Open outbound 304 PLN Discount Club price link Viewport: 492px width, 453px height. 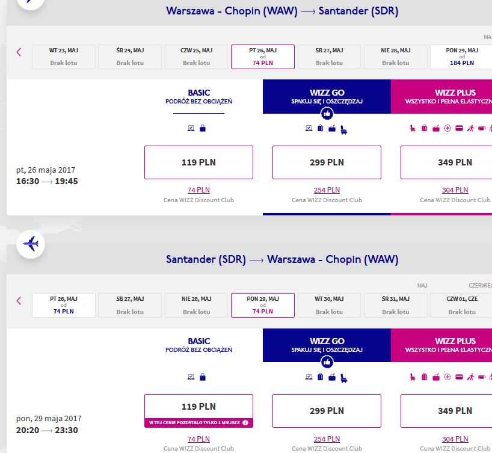coord(455,190)
